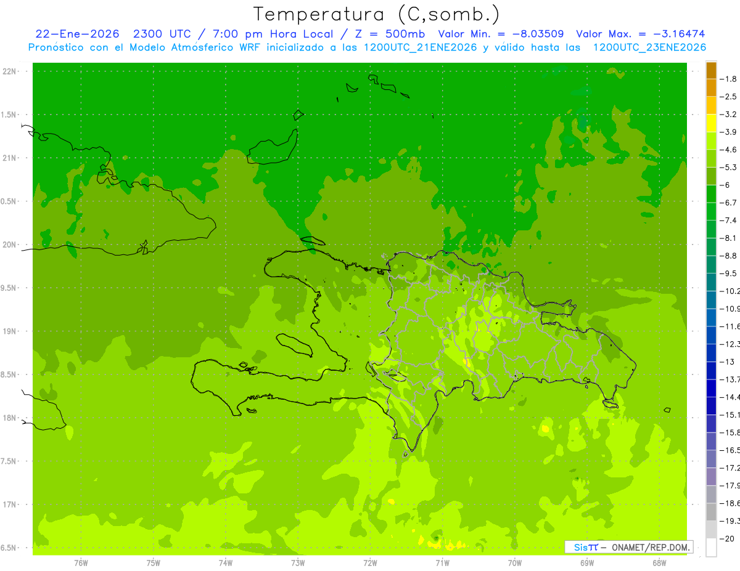Click the "-8.1" colorbar label
Viewport: 740px width, 571px height.
coord(729,238)
